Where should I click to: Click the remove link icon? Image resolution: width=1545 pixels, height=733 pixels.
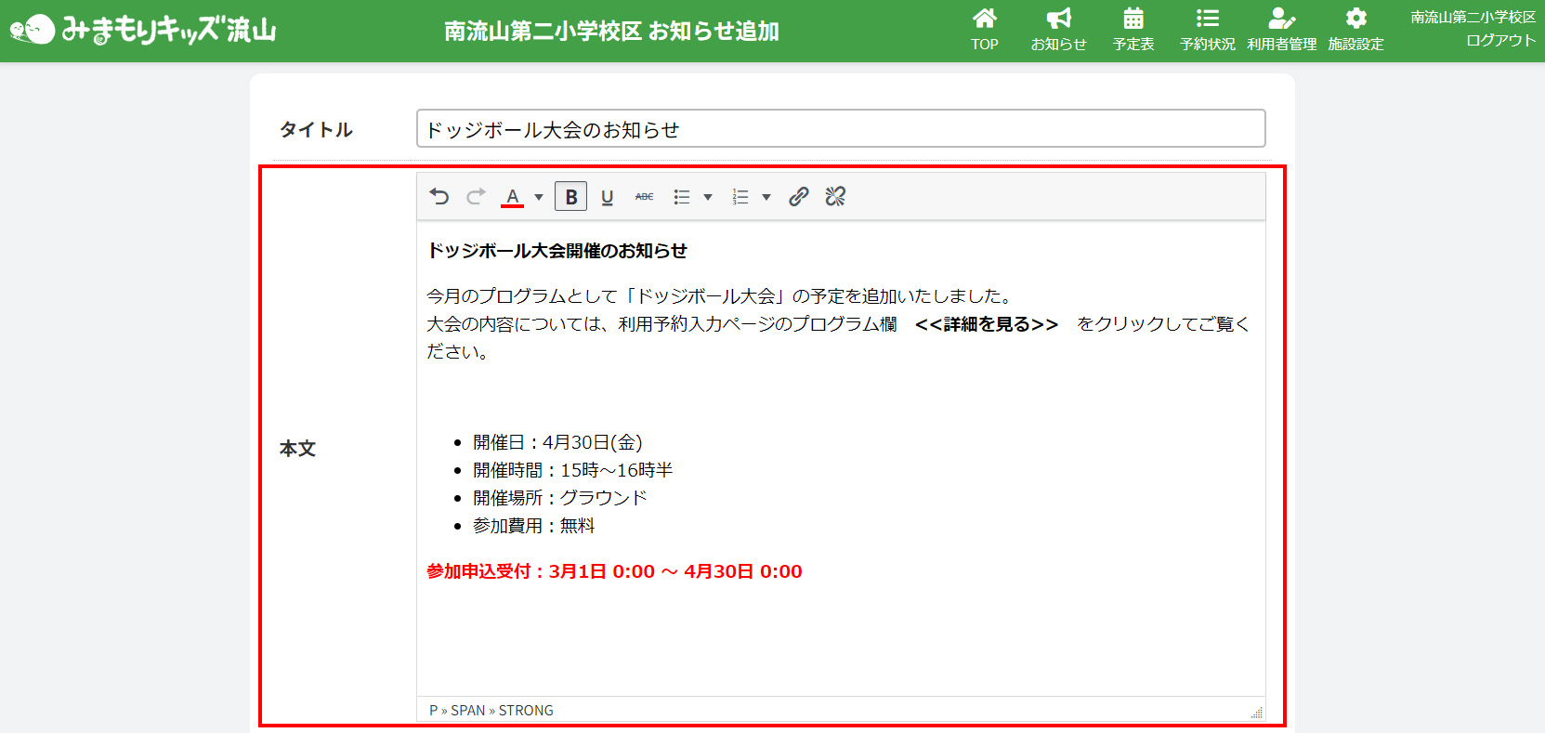pos(835,197)
